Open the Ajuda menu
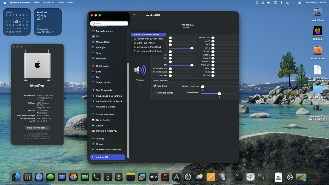329x185 pixels. tap(70, 3)
